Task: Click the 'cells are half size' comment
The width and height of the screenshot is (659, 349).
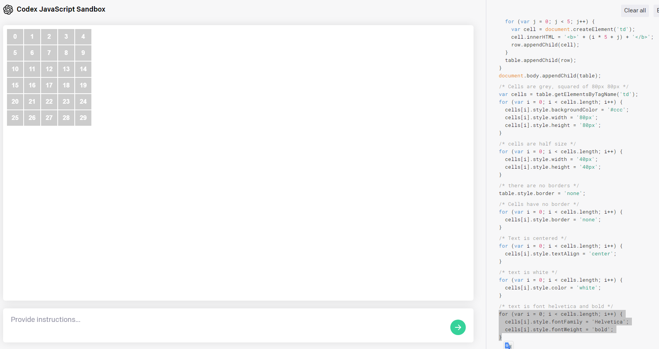Action: coord(537,144)
